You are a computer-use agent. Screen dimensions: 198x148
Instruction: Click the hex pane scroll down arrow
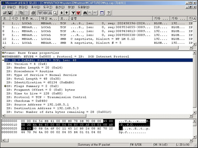(x=195, y=137)
